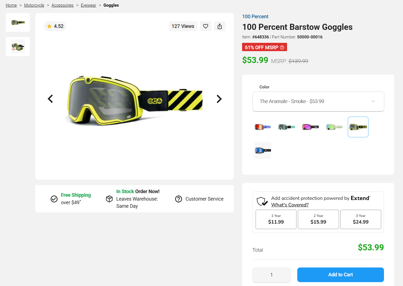Click the product title 100 Percent Barstow Goggles
403x286 pixels.
[297, 27]
